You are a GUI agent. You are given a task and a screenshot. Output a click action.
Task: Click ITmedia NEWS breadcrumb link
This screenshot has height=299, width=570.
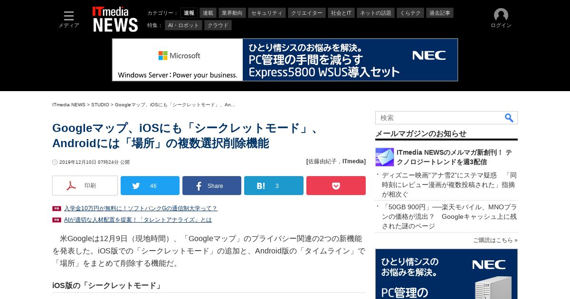tap(69, 104)
